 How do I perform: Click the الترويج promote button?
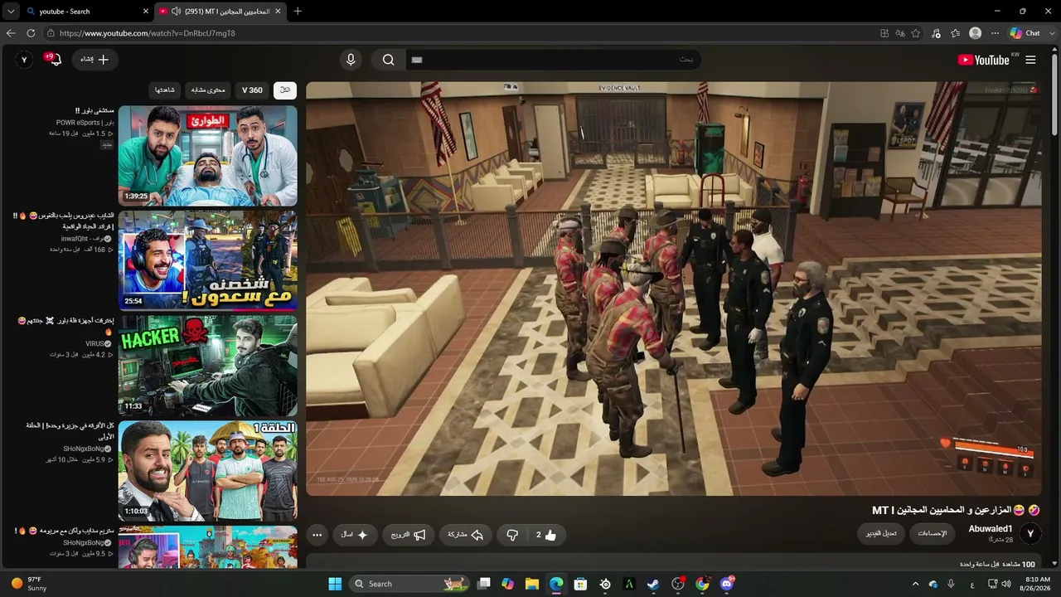409,535
